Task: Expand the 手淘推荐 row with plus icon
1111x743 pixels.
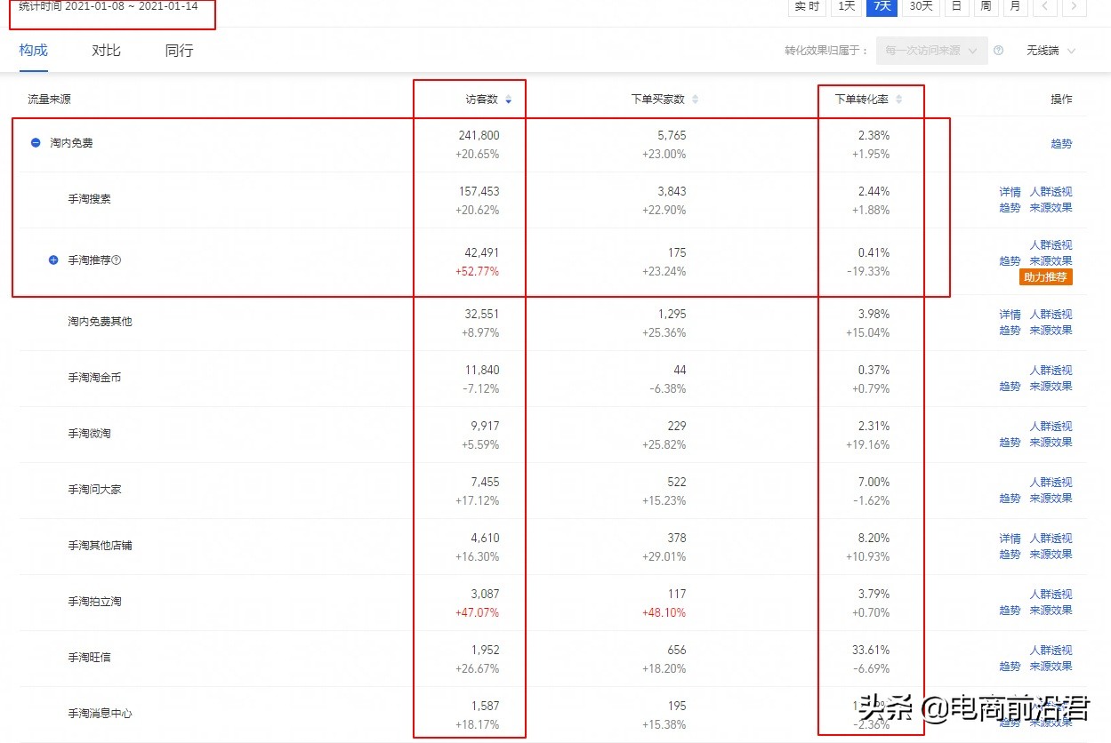Action: point(53,260)
